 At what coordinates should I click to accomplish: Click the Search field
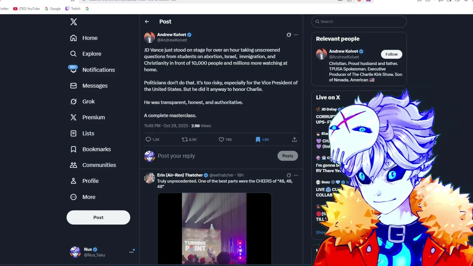359,21
